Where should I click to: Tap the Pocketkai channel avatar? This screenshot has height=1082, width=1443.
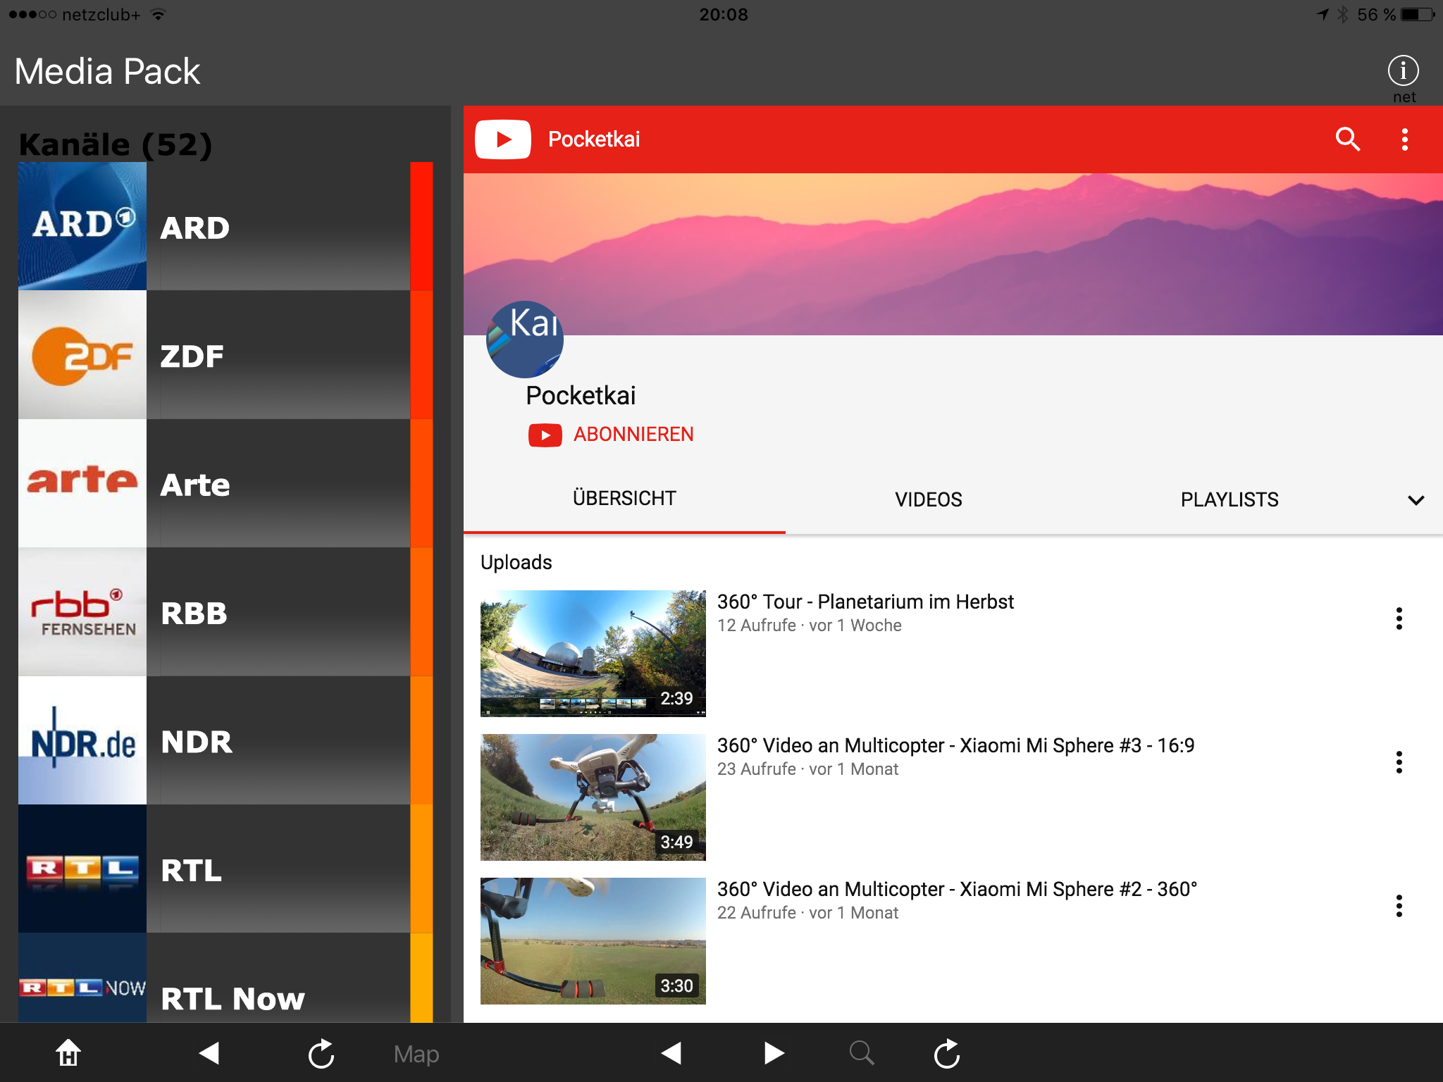[525, 340]
